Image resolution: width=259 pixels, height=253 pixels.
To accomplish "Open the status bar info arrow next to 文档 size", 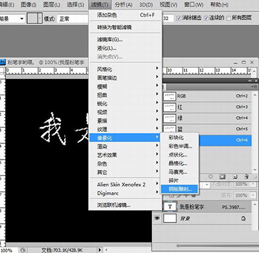I will (100, 250).
